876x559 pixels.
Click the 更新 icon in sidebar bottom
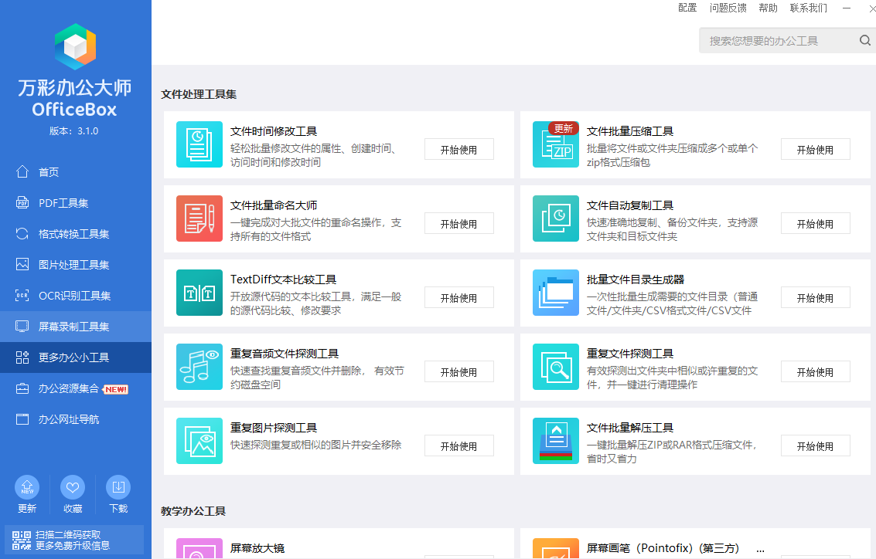click(x=27, y=487)
